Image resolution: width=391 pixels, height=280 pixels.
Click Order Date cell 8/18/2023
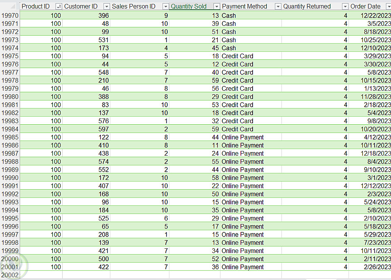tap(370, 32)
